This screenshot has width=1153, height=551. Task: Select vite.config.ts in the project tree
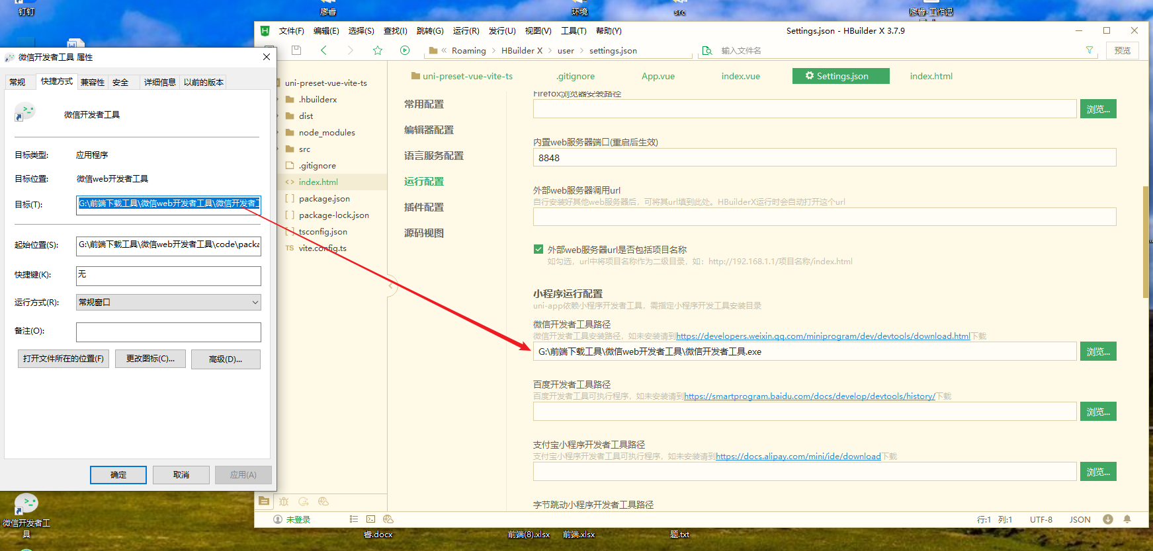pos(322,248)
